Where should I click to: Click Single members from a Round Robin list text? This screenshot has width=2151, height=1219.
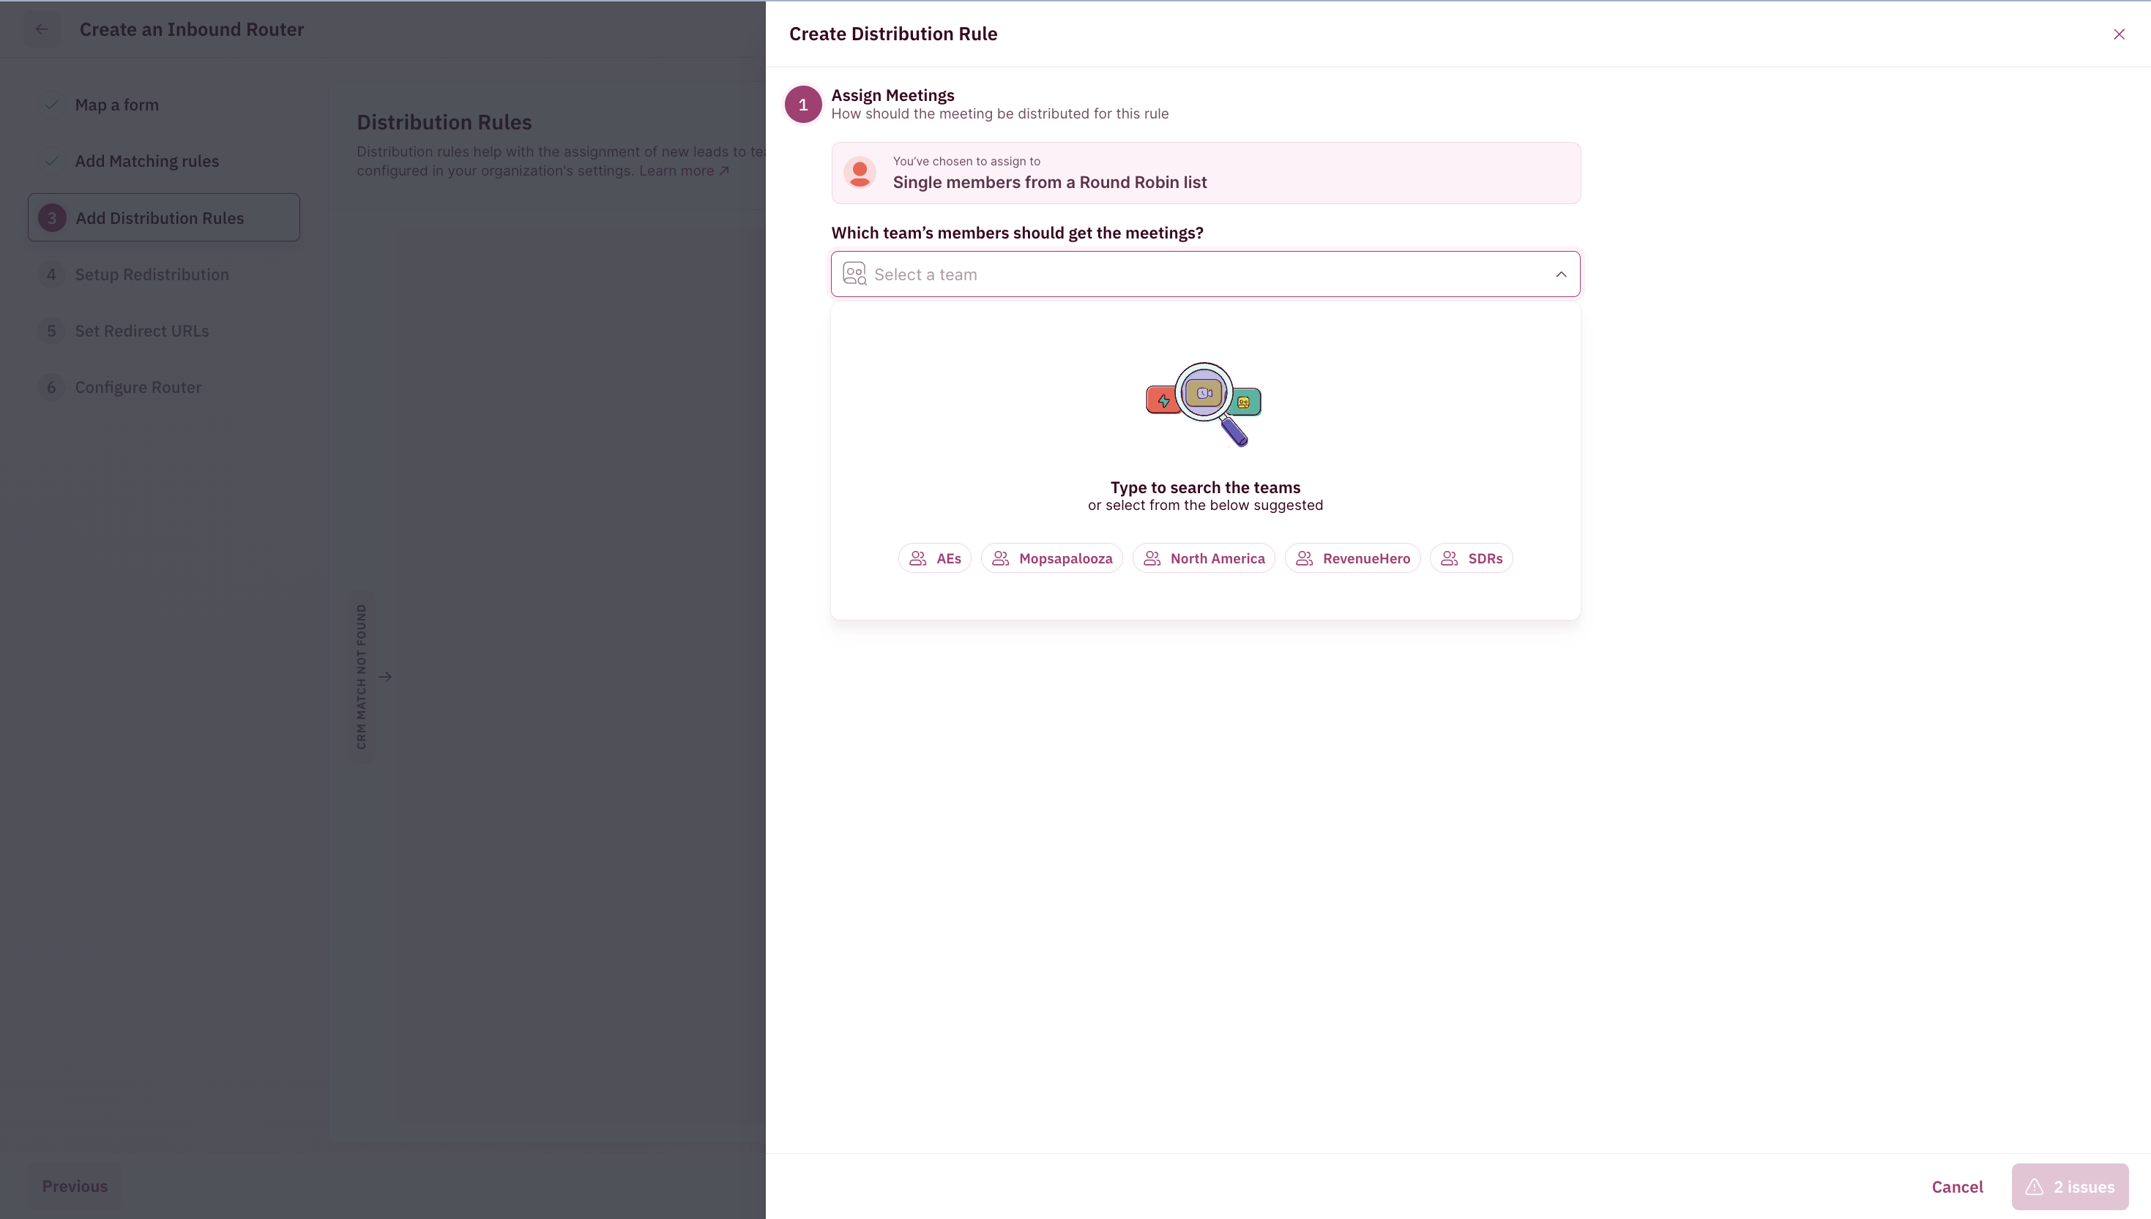(x=1050, y=182)
